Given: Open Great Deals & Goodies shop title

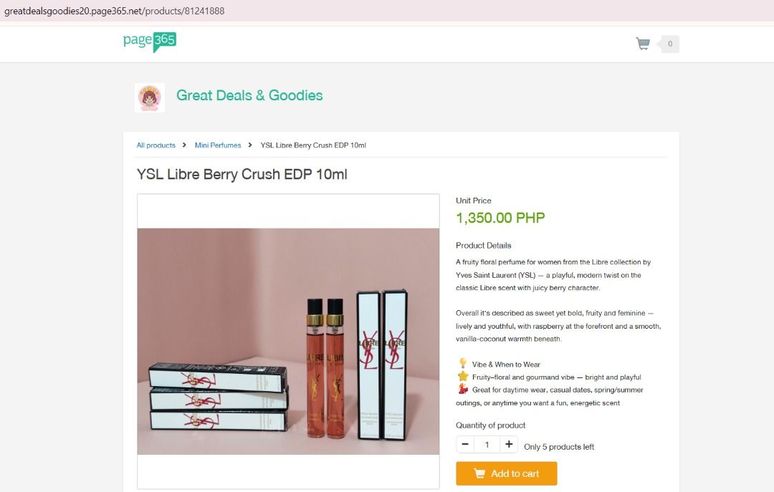Looking at the screenshot, I should [x=249, y=95].
